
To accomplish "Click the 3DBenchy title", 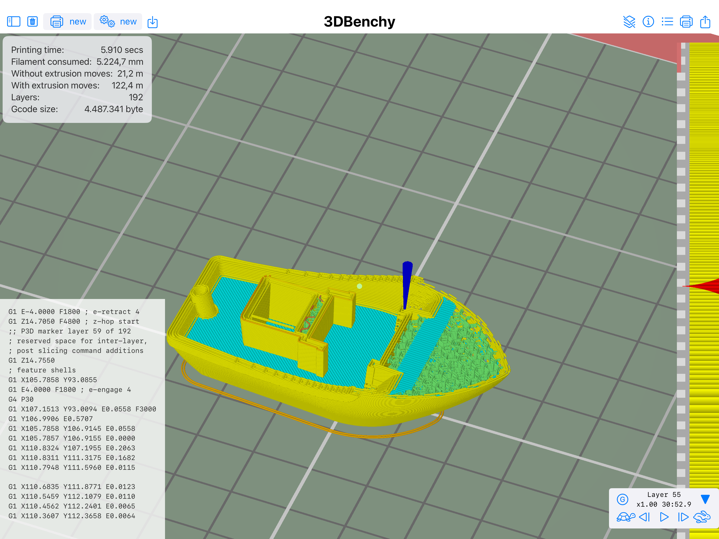I will 359,22.
